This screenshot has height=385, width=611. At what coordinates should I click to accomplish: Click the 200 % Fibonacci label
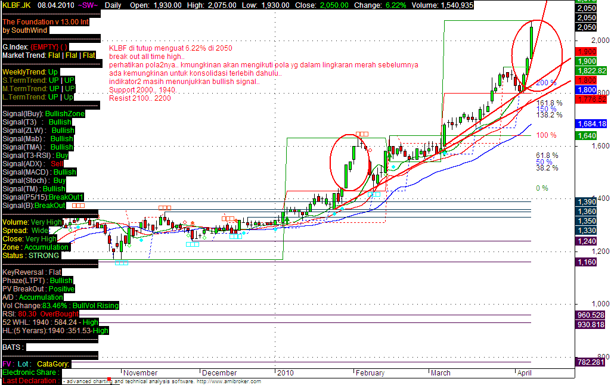pyautogui.click(x=546, y=83)
